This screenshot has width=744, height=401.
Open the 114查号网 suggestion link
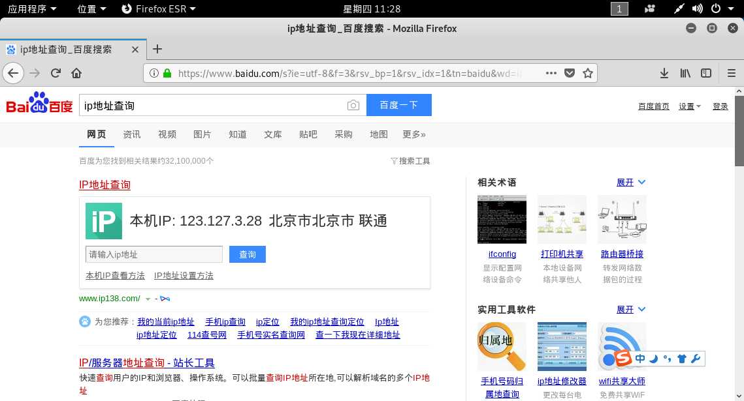207,334
